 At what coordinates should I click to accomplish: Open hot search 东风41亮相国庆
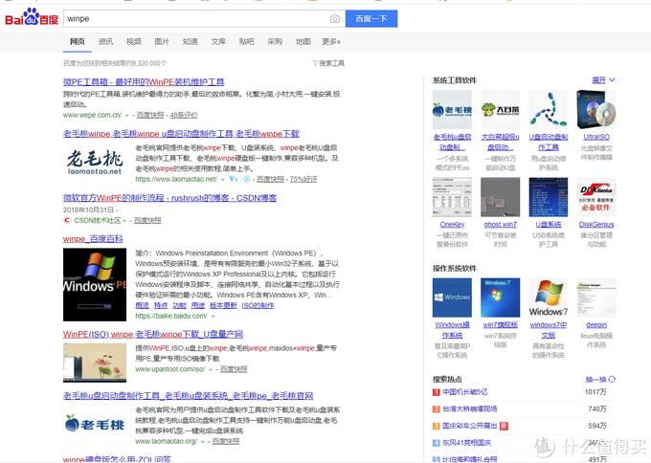click(x=466, y=443)
